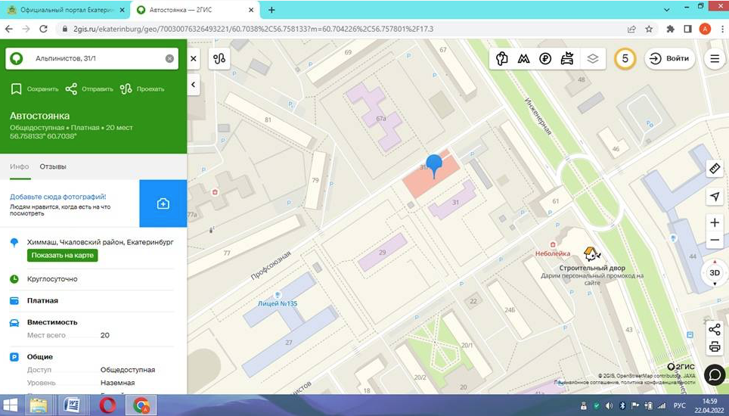The height and width of the screenshot is (416, 729).
Task: Locate me with the navigation arrow icon
Action: click(x=715, y=197)
